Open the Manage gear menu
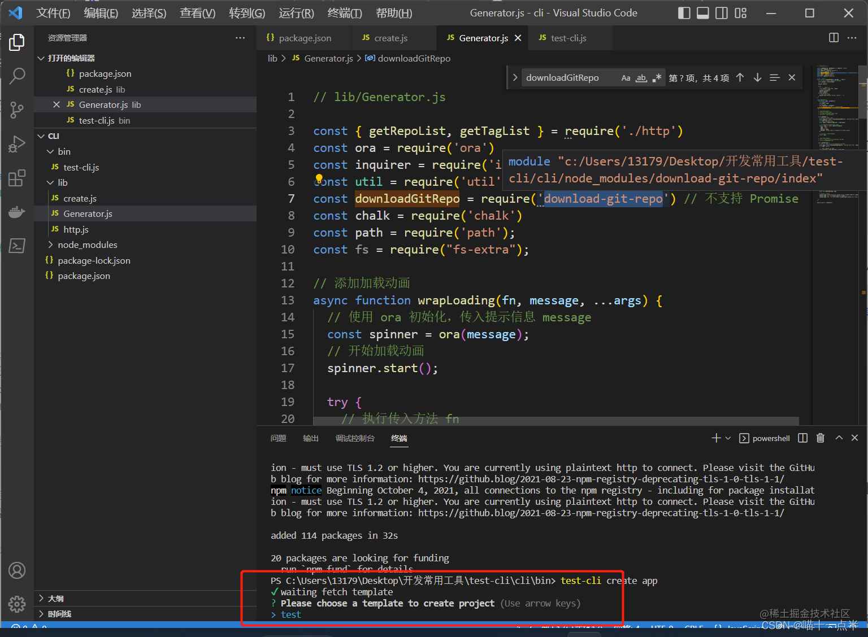868x637 pixels. click(x=17, y=604)
